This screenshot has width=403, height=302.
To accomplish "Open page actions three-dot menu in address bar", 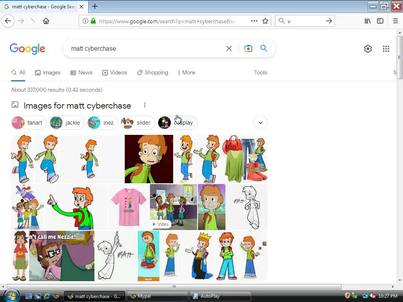I will tap(254, 21).
